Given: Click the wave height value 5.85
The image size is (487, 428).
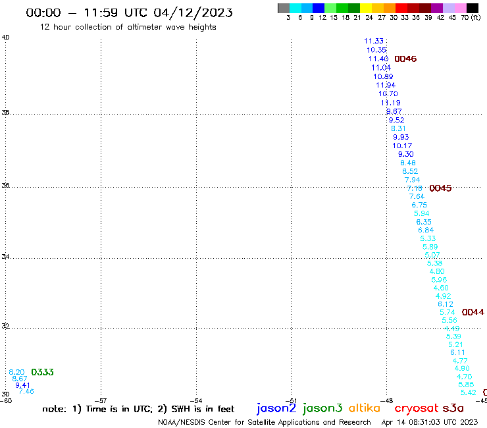Looking at the screenshot, I should [x=466, y=385].
